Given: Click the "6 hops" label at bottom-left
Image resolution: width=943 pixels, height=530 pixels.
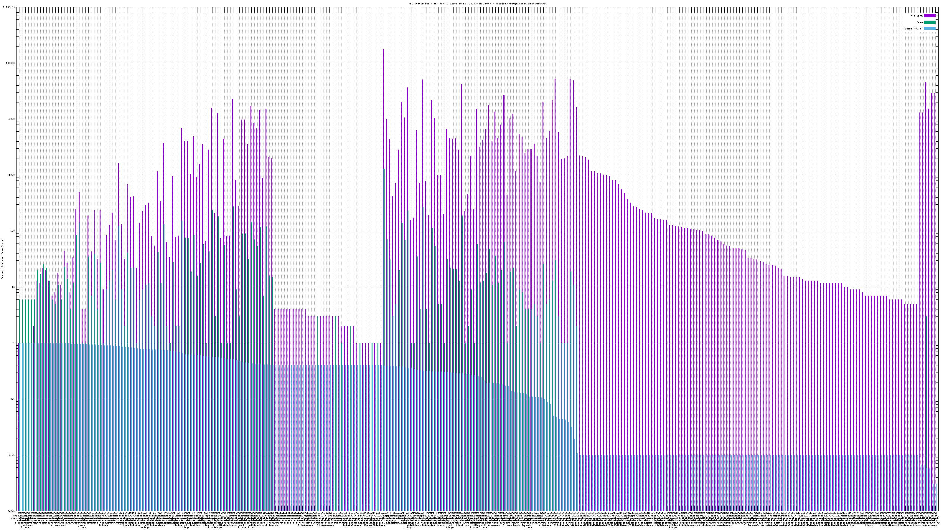Looking at the screenshot, I should tap(25, 527).
